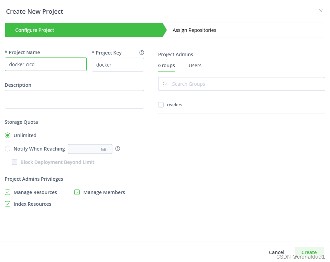The height and width of the screenshot is (262, 330).
Task: Select the Unlimited storage quota option
Action: coord(8,135)
